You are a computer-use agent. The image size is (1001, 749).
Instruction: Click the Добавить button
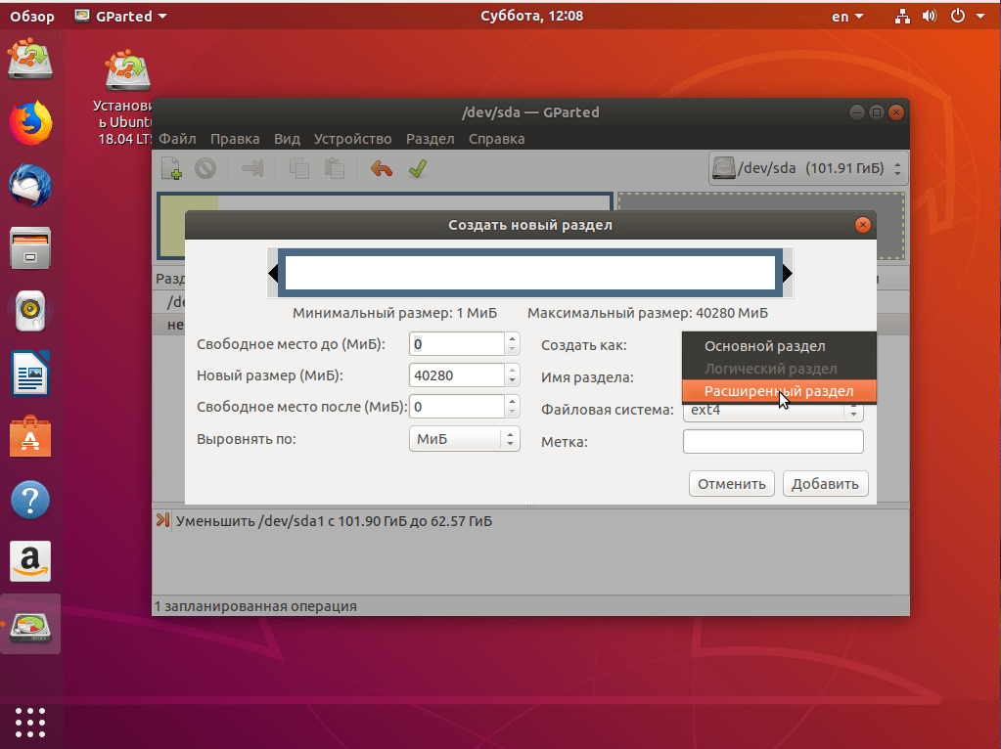tap(825, 484)
